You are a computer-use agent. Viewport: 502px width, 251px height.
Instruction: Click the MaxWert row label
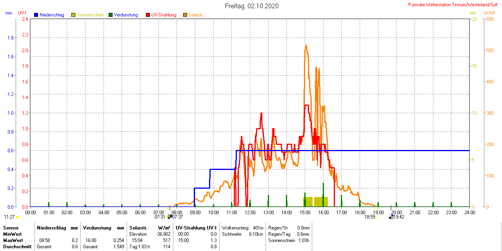pos(13,240)
